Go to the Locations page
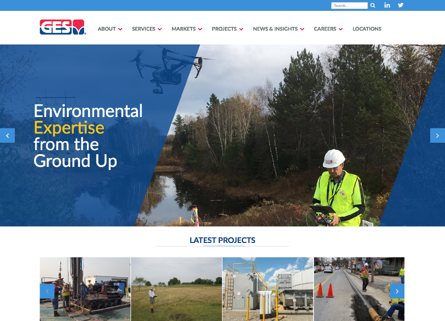The height and width of the screenshot is (321, 445). click(367, 29)
